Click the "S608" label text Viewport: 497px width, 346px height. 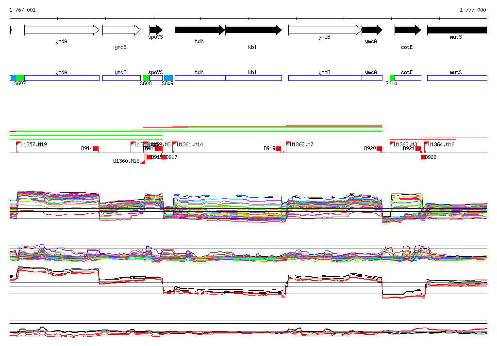click(x=146, y=83)
